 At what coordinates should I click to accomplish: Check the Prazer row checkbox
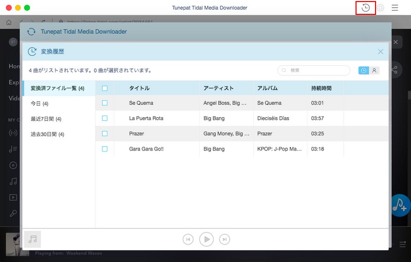tap(105, 134)
